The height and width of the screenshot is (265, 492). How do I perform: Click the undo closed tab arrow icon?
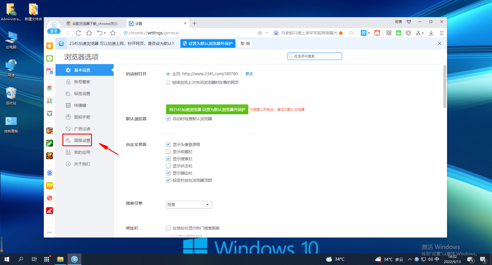100,33
